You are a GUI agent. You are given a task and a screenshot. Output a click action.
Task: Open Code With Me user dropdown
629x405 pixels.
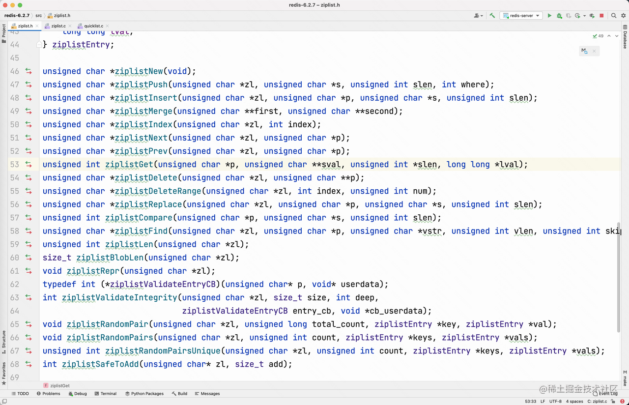pyautogui.click(x=478, y=16)
